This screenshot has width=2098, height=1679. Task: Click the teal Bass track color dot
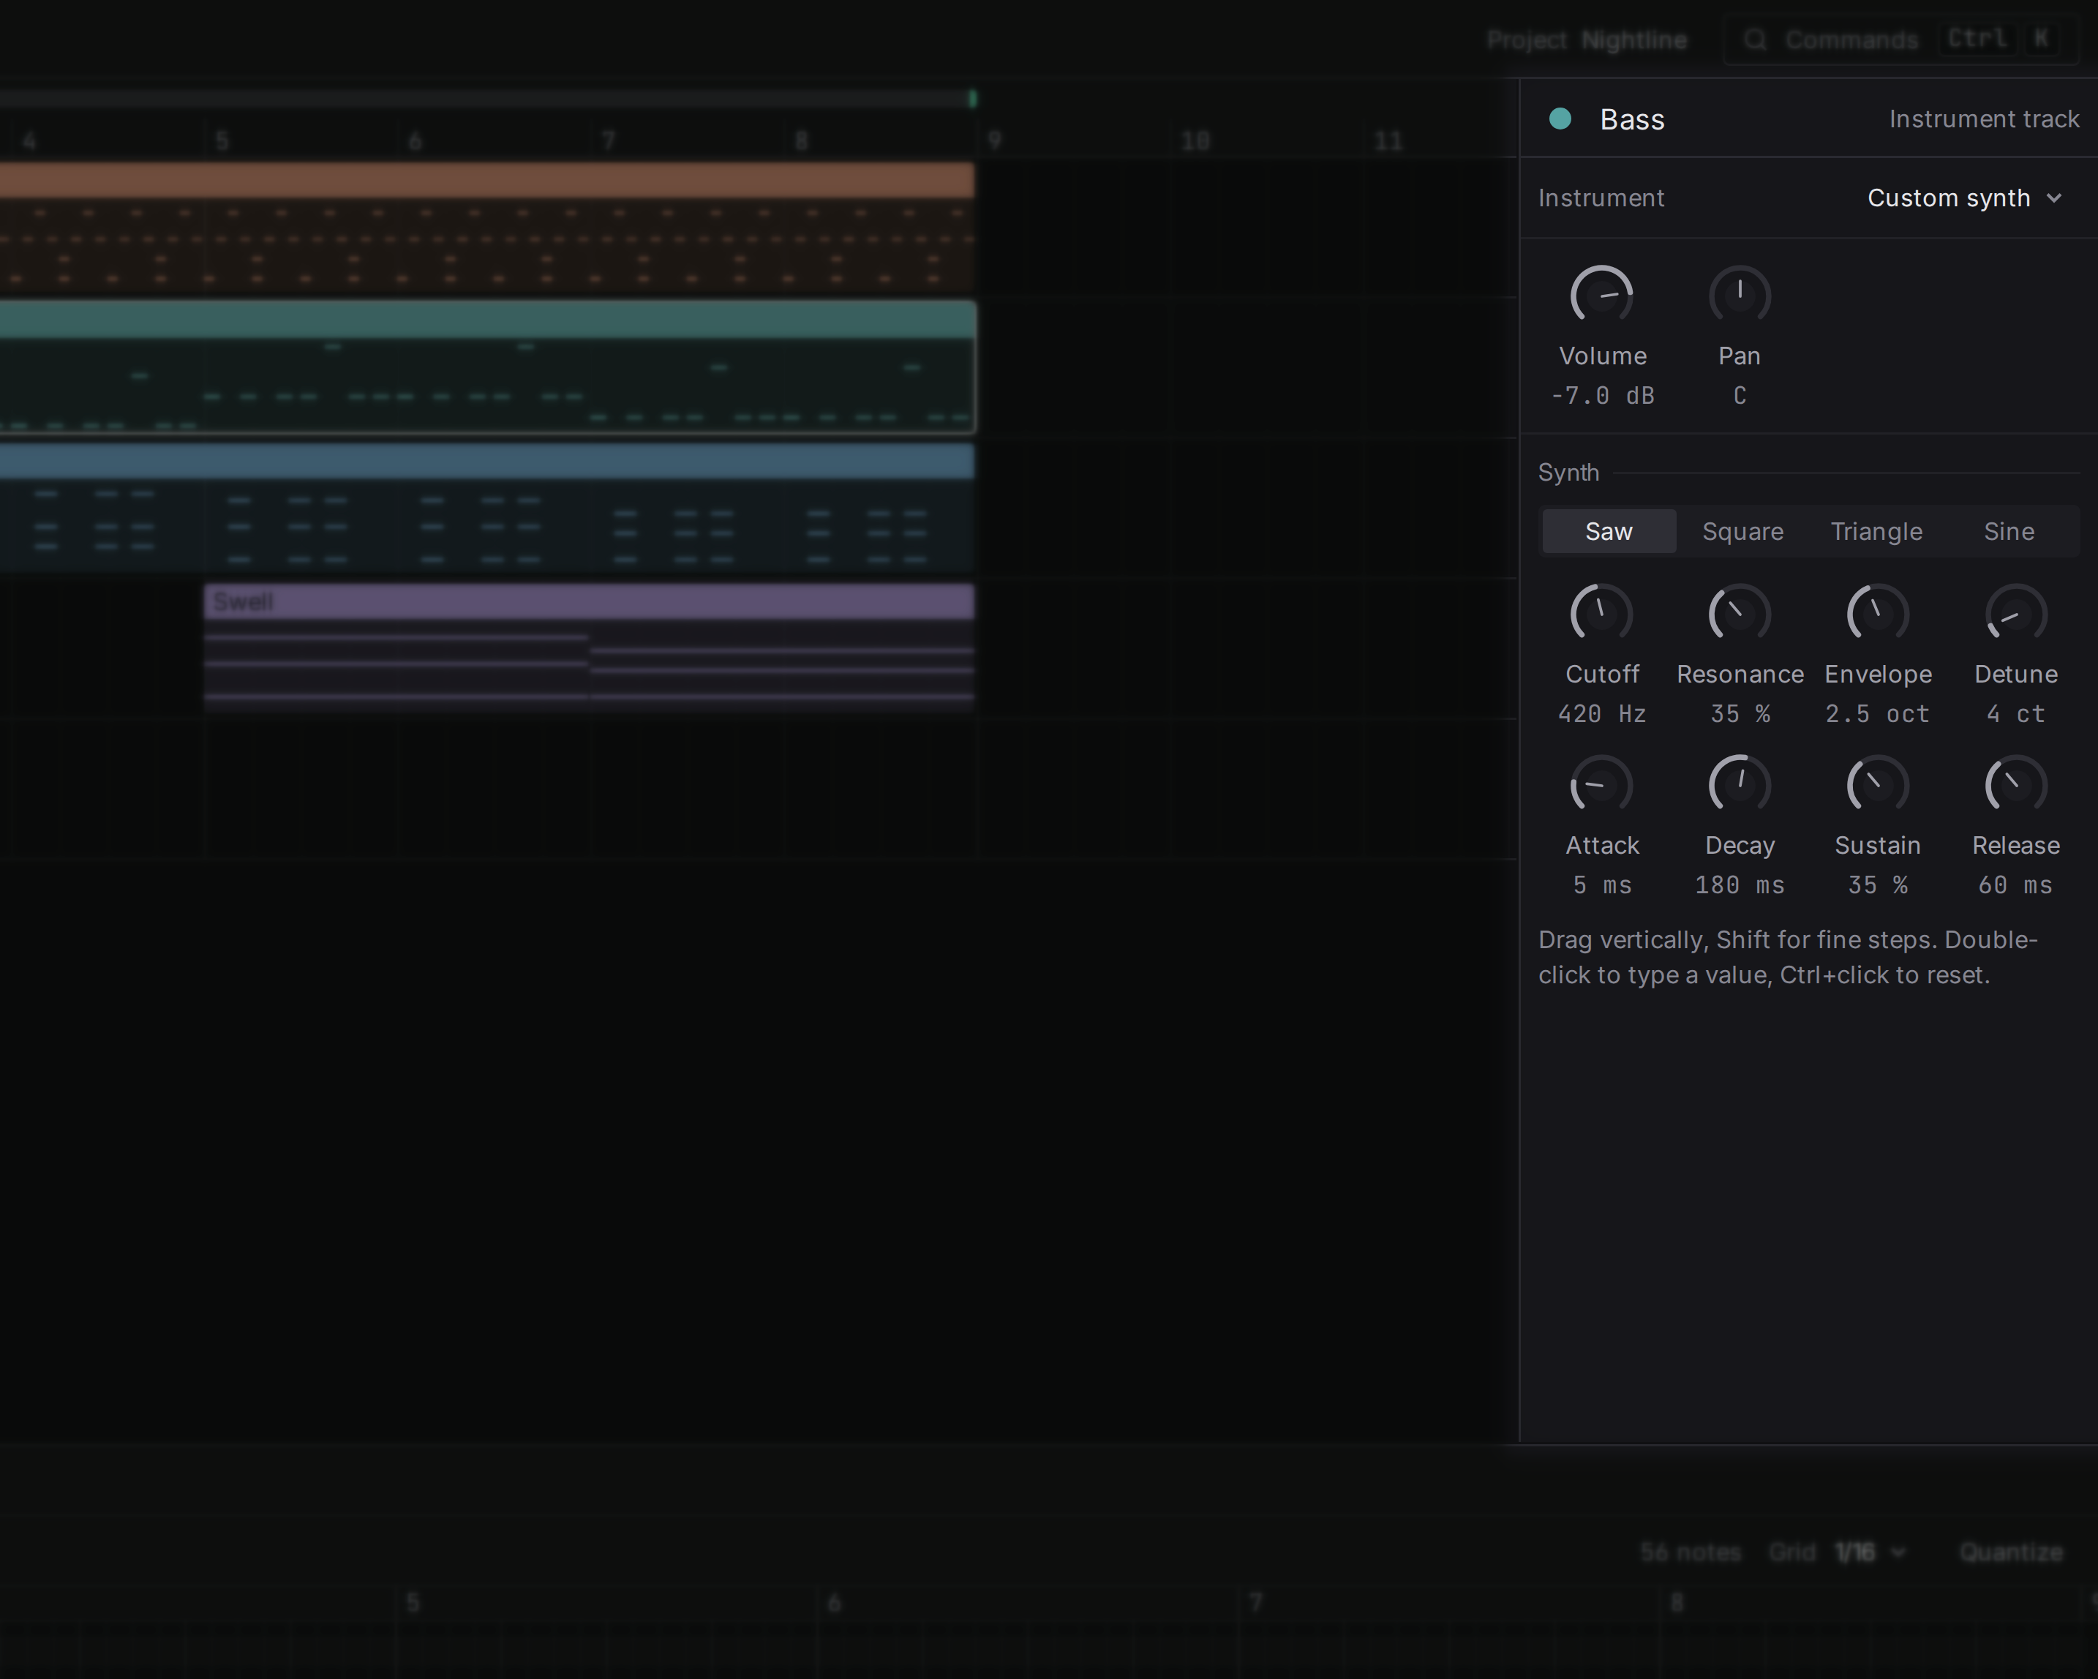(x=1561, y=119)
